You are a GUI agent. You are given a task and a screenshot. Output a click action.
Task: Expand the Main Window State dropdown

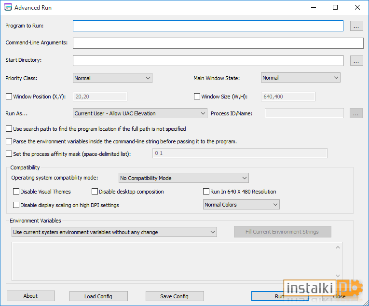coord(301,78)
